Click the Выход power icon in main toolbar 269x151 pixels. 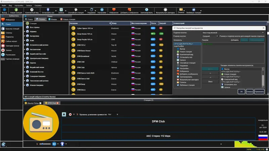[4, 10]
